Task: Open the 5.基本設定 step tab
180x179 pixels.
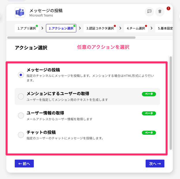Action: (164, 28)
